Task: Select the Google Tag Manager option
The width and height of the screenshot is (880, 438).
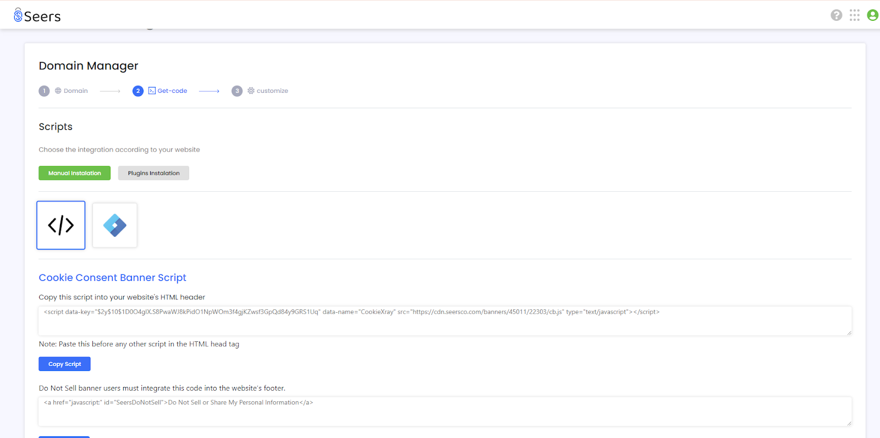Action: [115, 225]
